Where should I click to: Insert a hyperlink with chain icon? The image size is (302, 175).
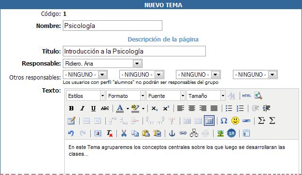[183, 133]
